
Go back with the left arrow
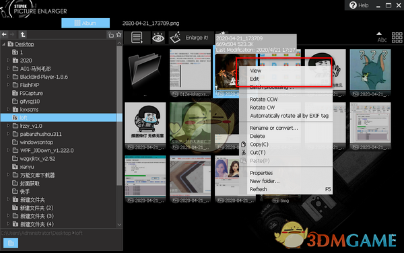click(x=4, y=34)
